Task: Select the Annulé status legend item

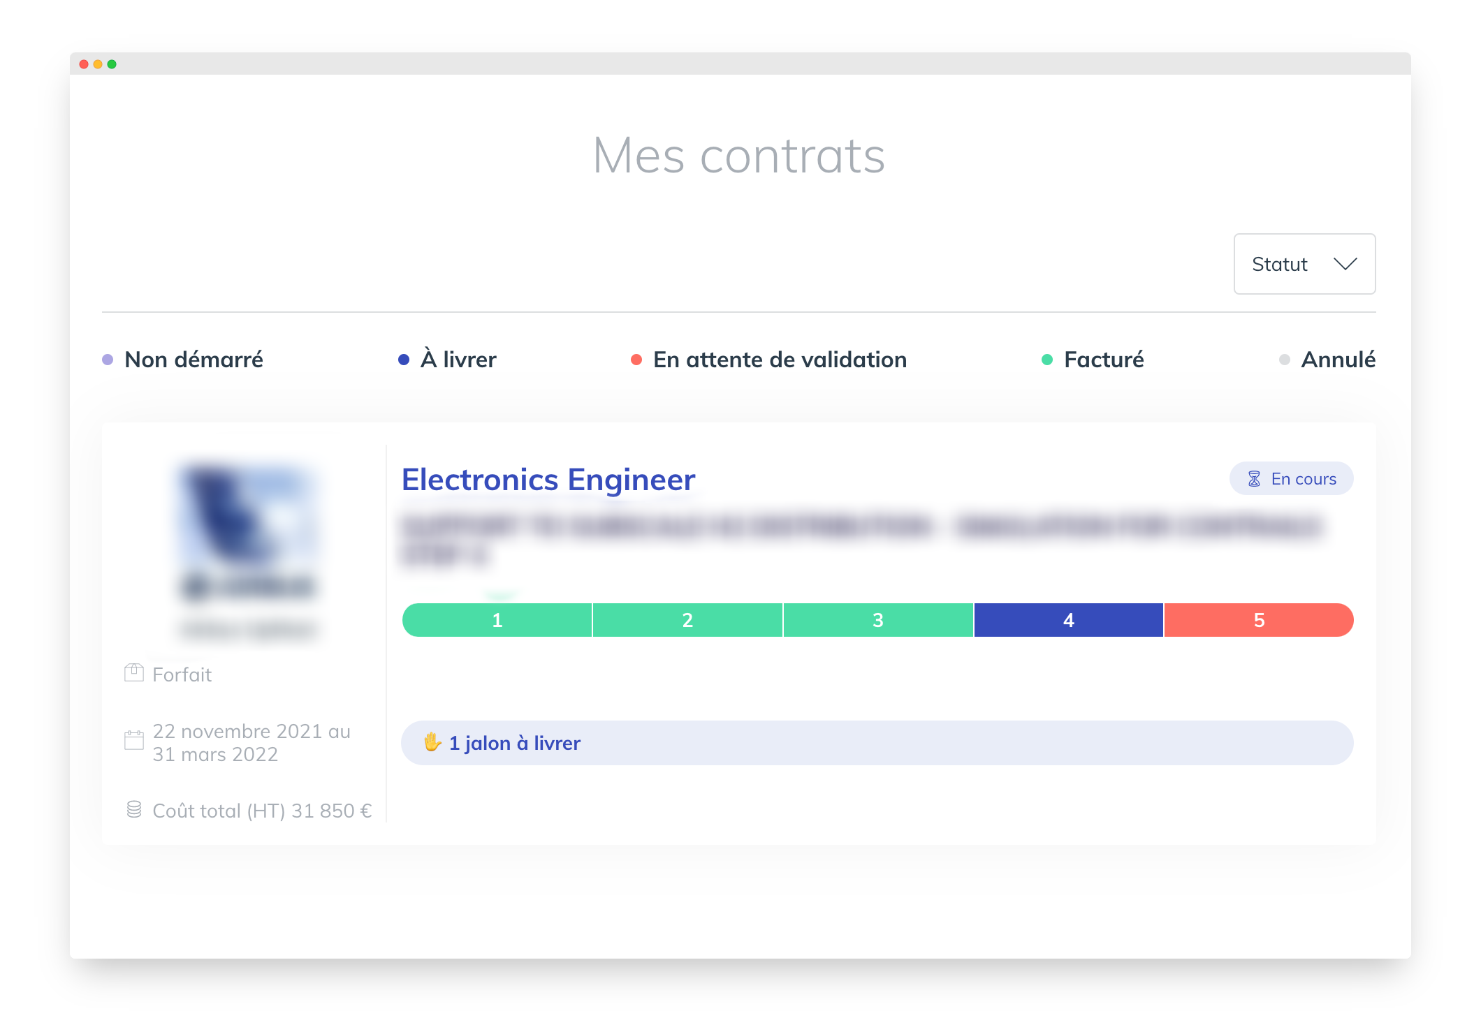Action: (1327, 360)
